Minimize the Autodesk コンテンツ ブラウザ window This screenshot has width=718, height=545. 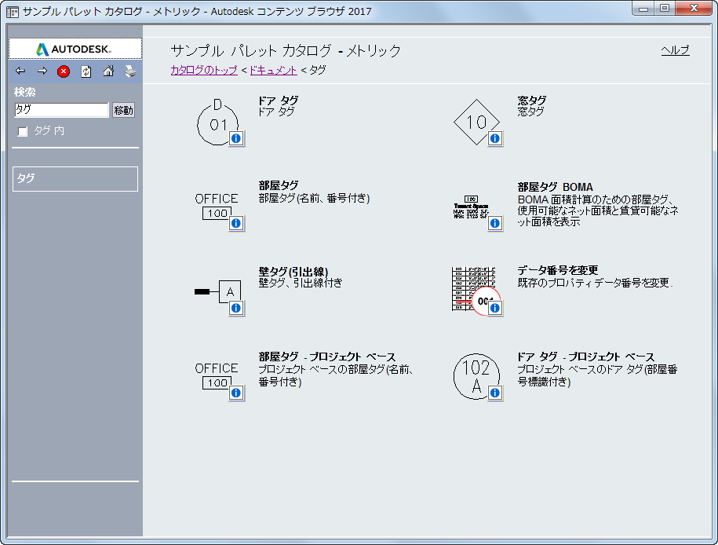(x=643, y=9)
